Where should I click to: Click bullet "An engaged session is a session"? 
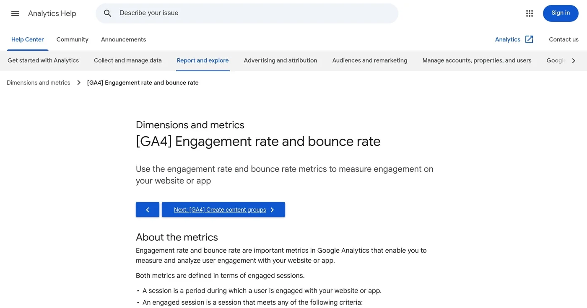(x=252, y=302)
